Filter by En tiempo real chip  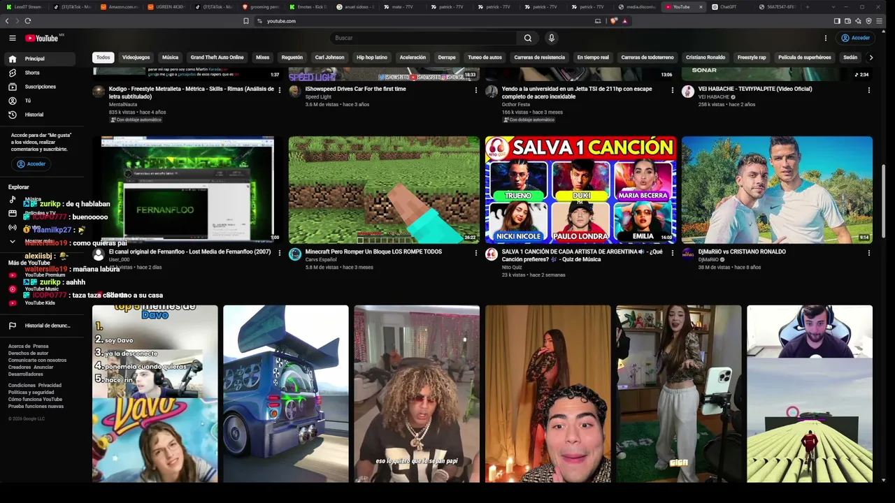click(593, 57)
